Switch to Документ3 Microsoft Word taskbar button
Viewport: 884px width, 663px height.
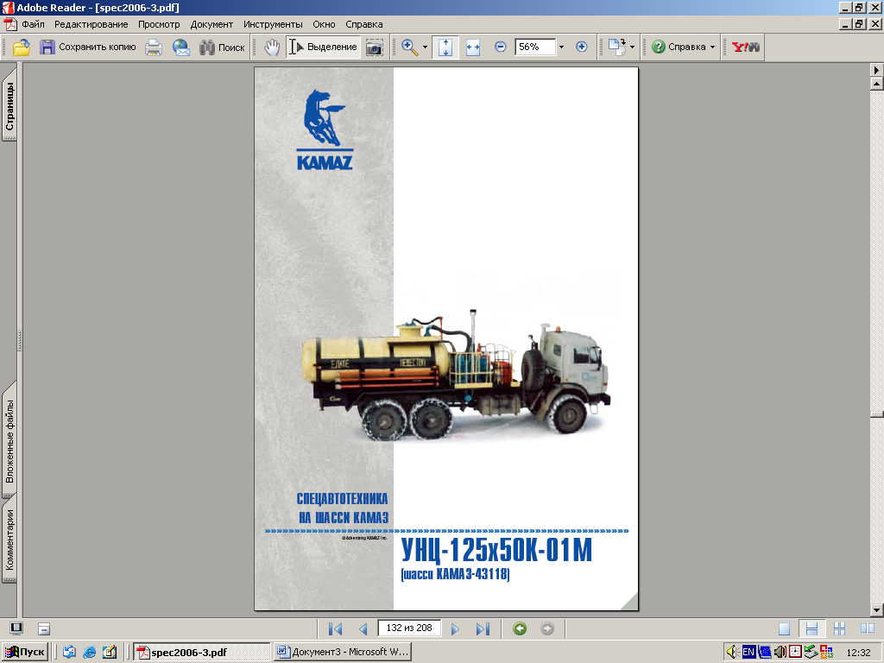coord(343,653)
